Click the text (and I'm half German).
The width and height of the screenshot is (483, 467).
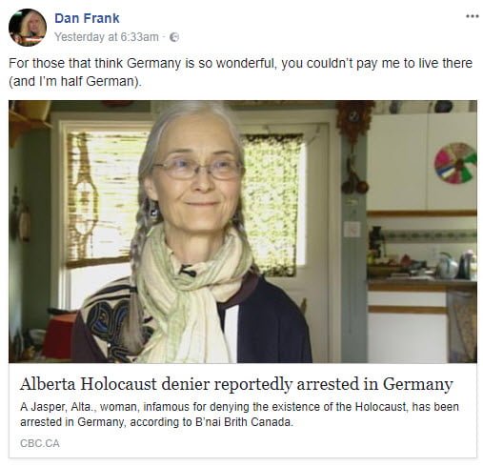coord(75,81)
